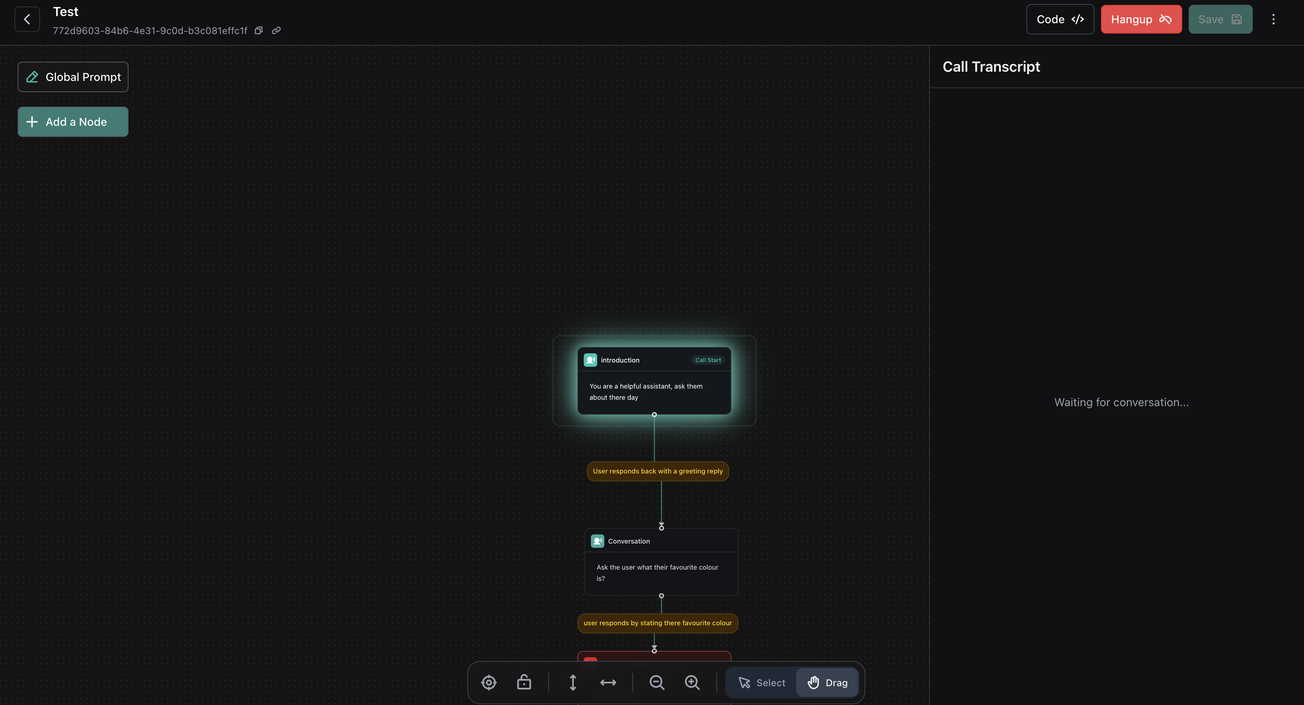Copy the pathway ID to clipboard
The height and width of the screenshot is (705, 1304).
259,30
